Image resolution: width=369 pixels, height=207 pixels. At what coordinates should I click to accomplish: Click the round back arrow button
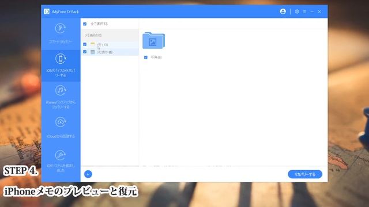pos(88,174)
